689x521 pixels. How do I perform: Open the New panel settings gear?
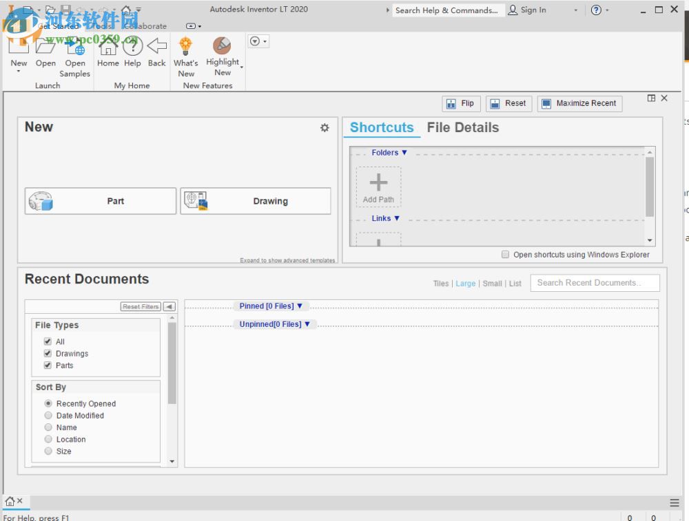click(x=325, y=127)
